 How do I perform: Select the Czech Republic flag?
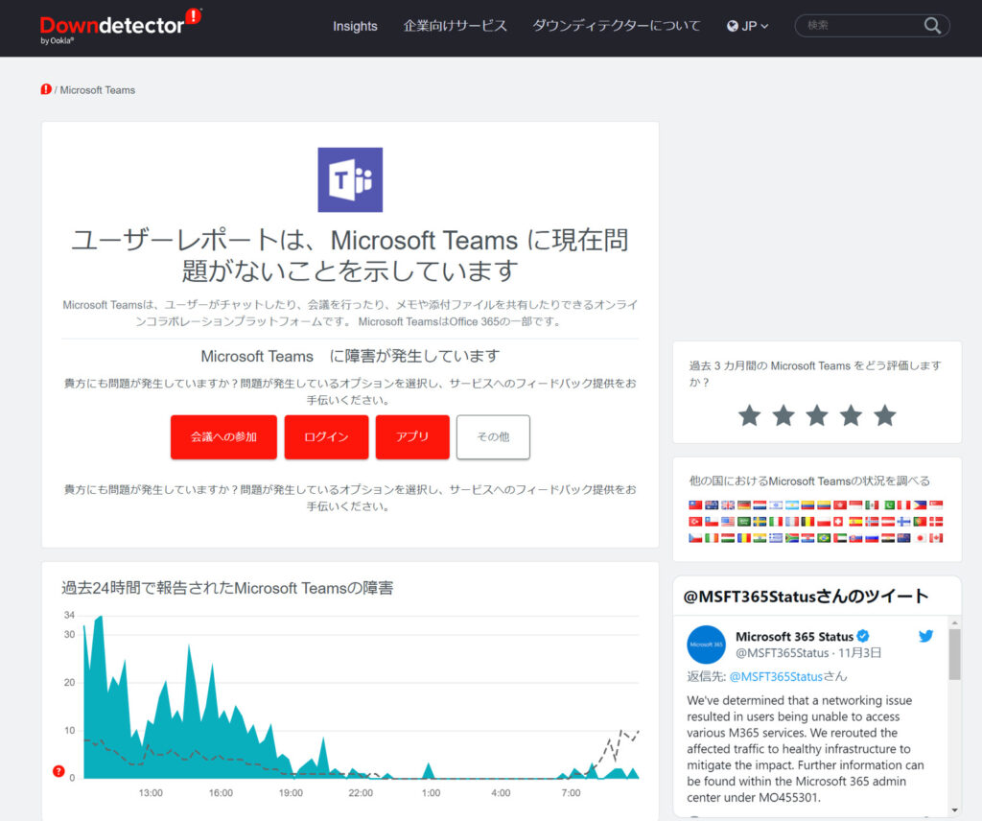coord(695,538)
